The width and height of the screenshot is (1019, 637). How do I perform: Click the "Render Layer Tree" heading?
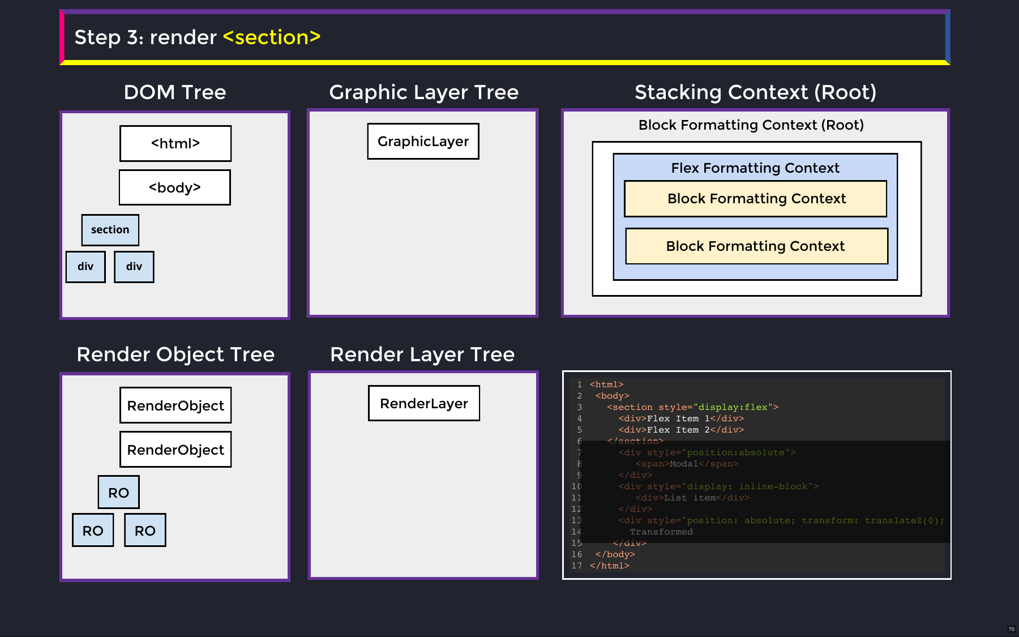pos(422,354)
